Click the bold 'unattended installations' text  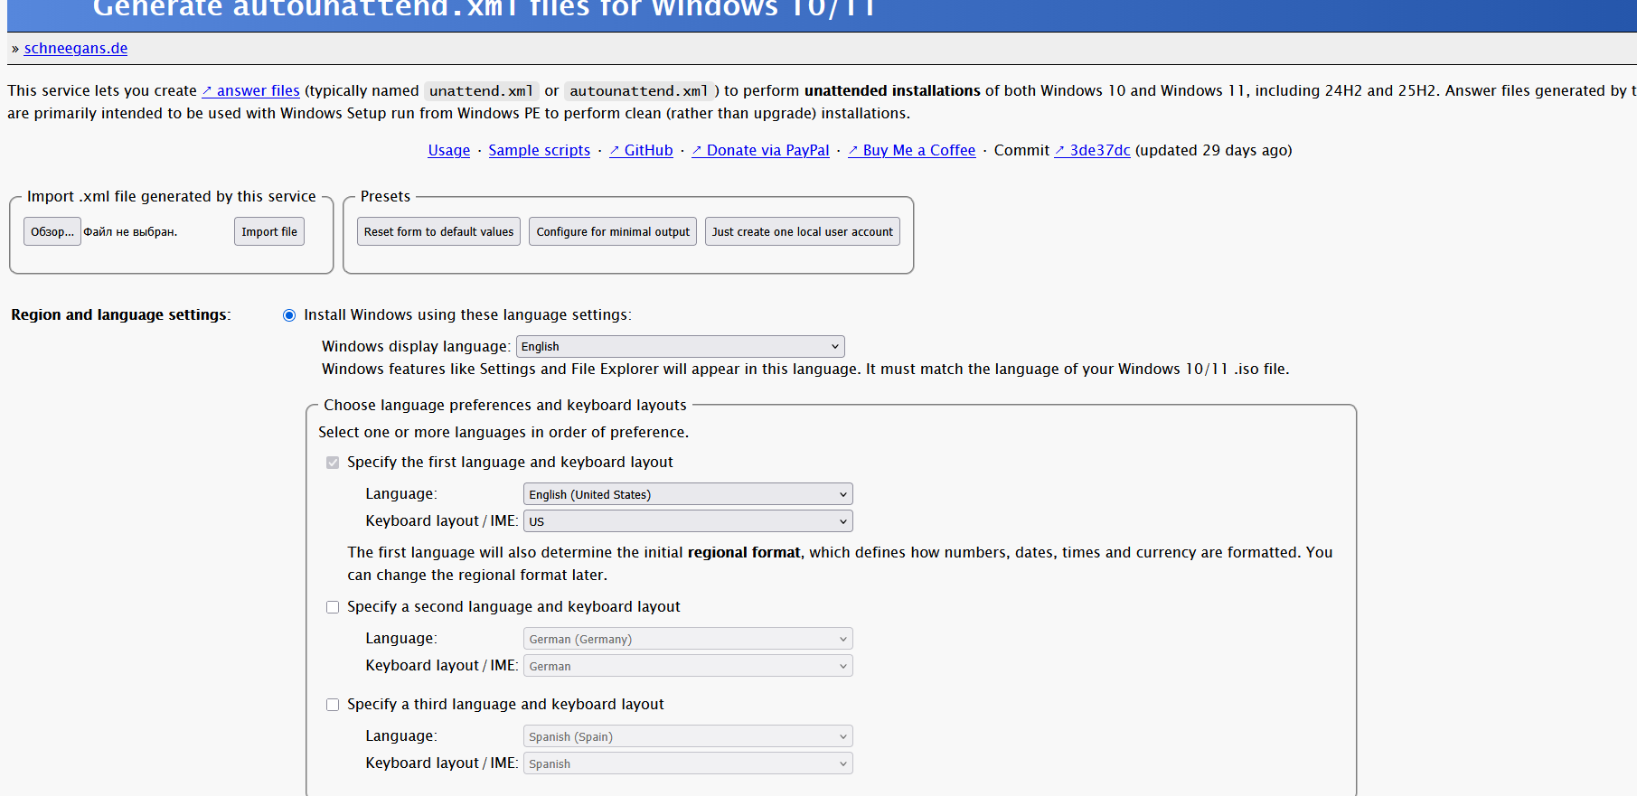(892, 90)
